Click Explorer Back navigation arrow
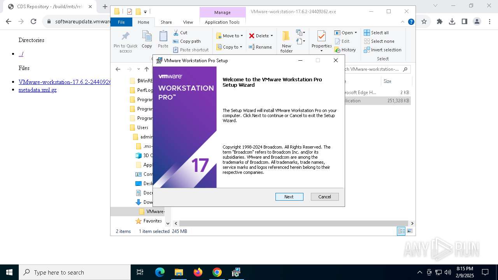The height and width of the screenshot is (280, 498). pos(118,69)
